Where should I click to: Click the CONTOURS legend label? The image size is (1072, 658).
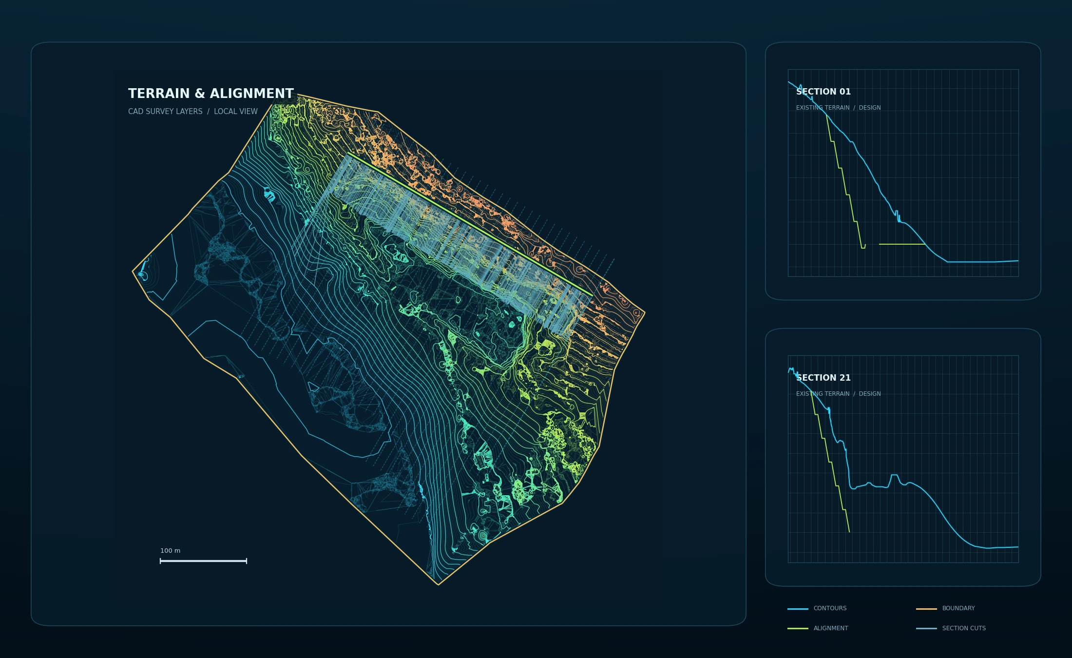point(830,608)
